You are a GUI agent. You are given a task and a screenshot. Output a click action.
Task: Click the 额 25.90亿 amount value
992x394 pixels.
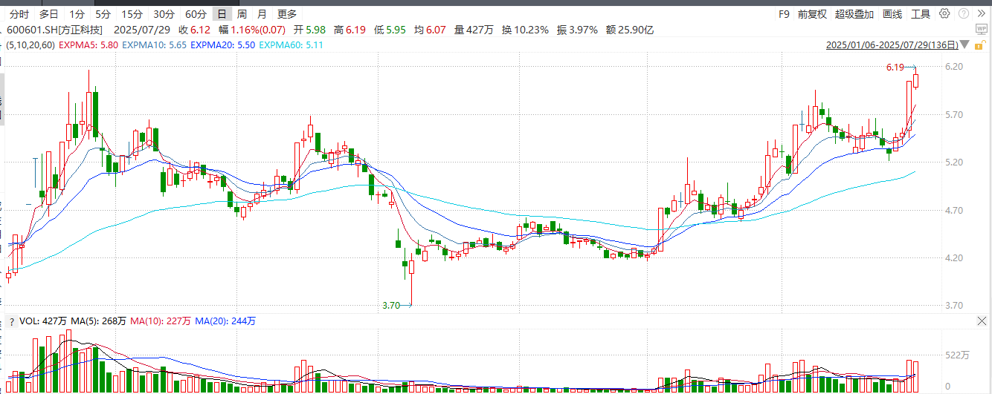[629, 30]
